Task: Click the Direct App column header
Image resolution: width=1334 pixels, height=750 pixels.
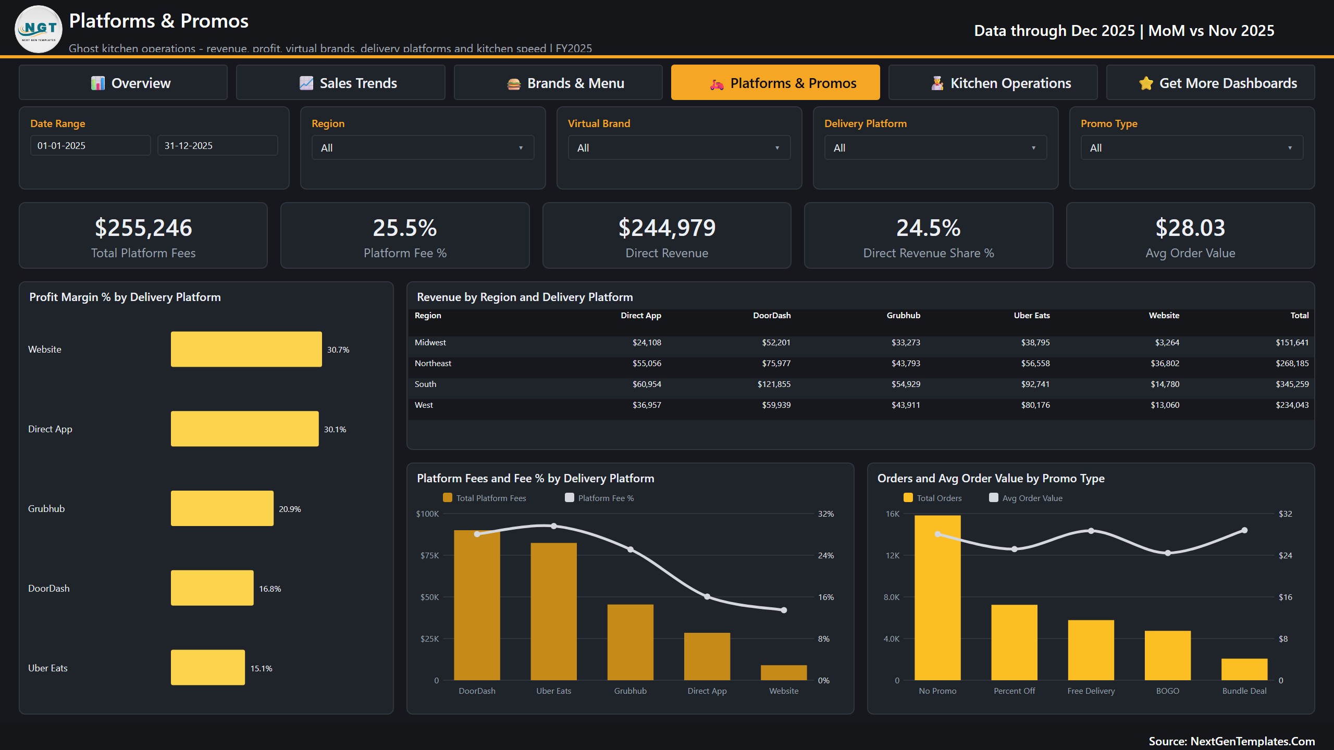Action: coord(641,316)
